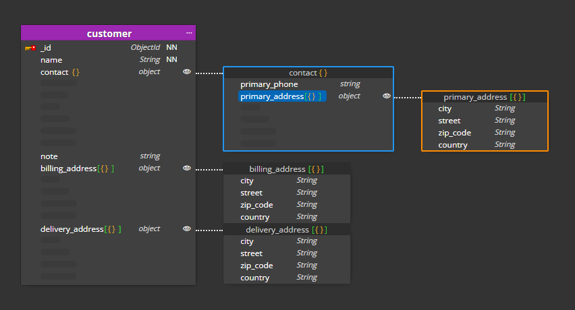575x310 pixels.
Task: Click object datatype of contact field
Action: coord(149,71)
